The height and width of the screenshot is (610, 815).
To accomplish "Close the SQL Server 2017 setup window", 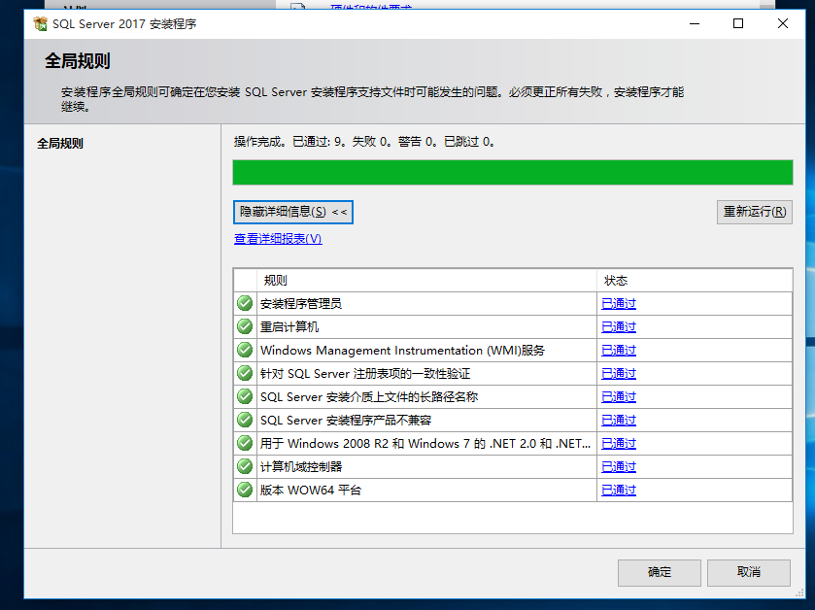I will [x=782, y=24].
